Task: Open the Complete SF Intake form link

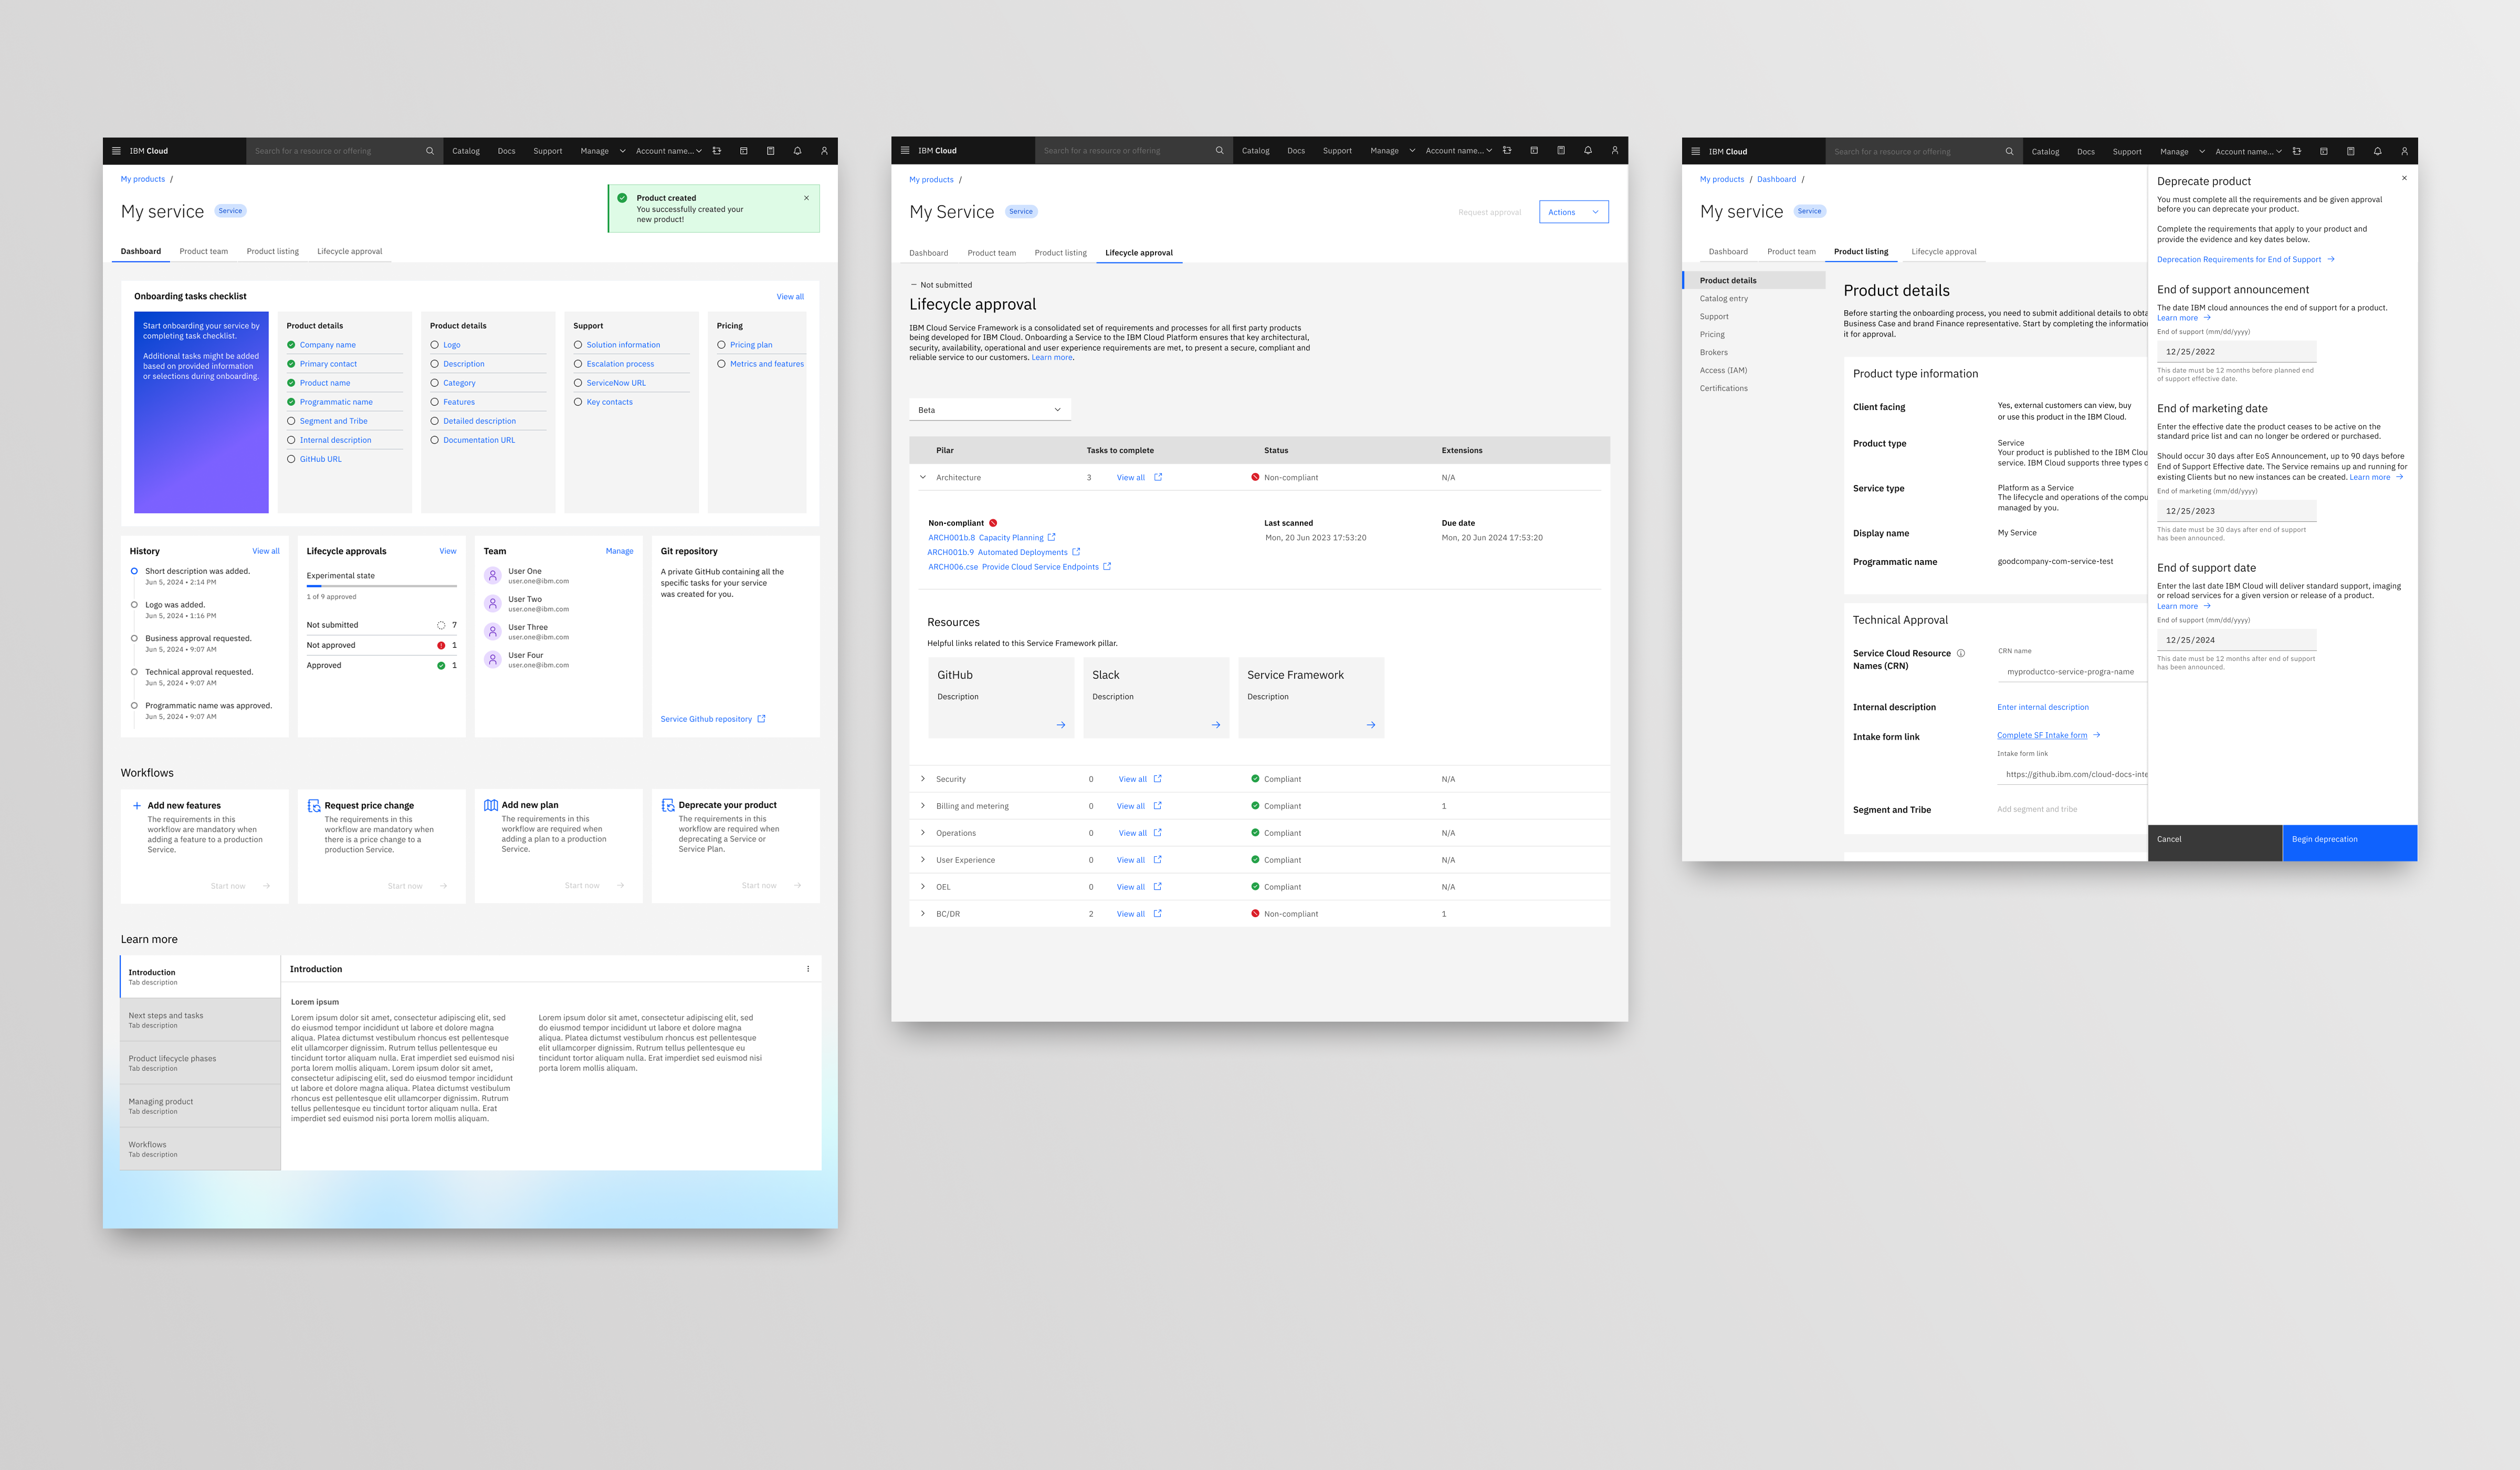Action: pyautogui.click(x=2042, y=735)
